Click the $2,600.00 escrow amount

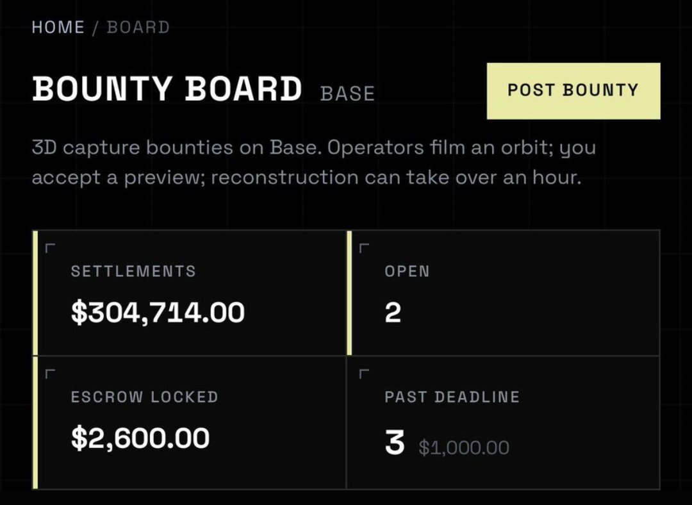140,438
